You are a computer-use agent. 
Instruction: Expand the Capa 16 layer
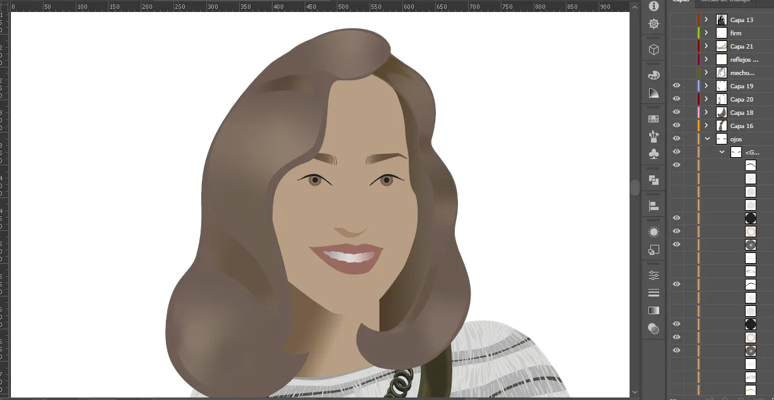coord(707,126)
